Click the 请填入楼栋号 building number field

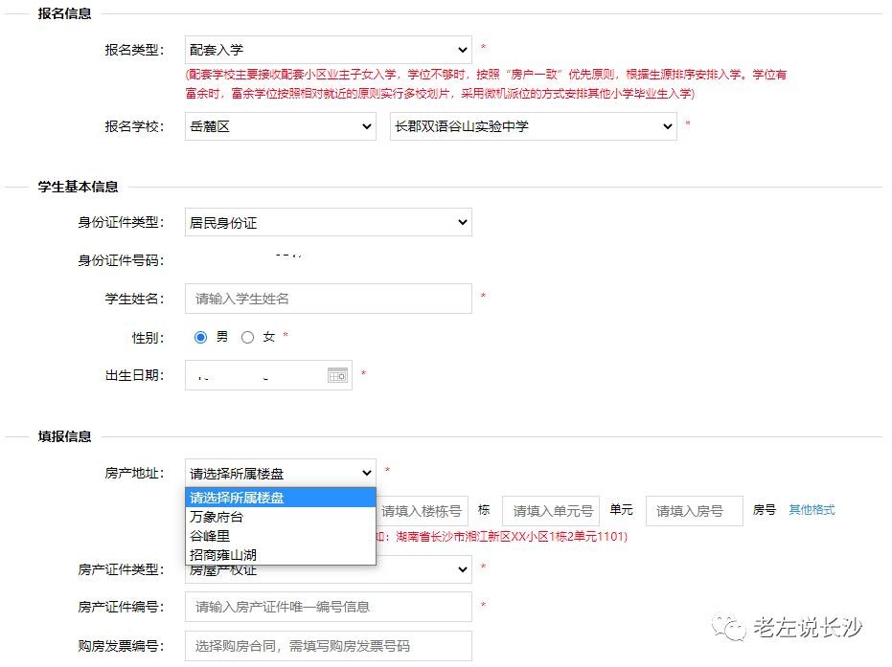coord(422,511)
